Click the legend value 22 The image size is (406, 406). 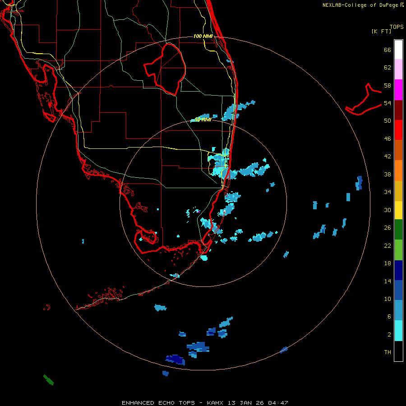(x=388, y=245)
